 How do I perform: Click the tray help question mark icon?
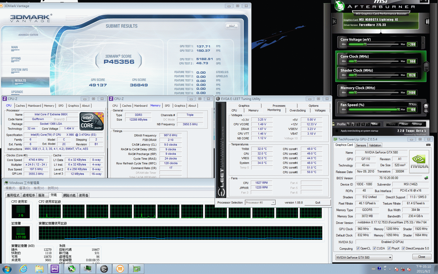(x=379, y=269)
